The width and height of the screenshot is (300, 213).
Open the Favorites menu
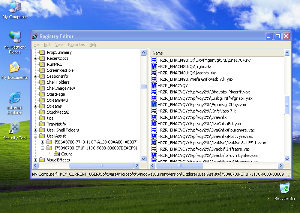[x=76, y=44]
